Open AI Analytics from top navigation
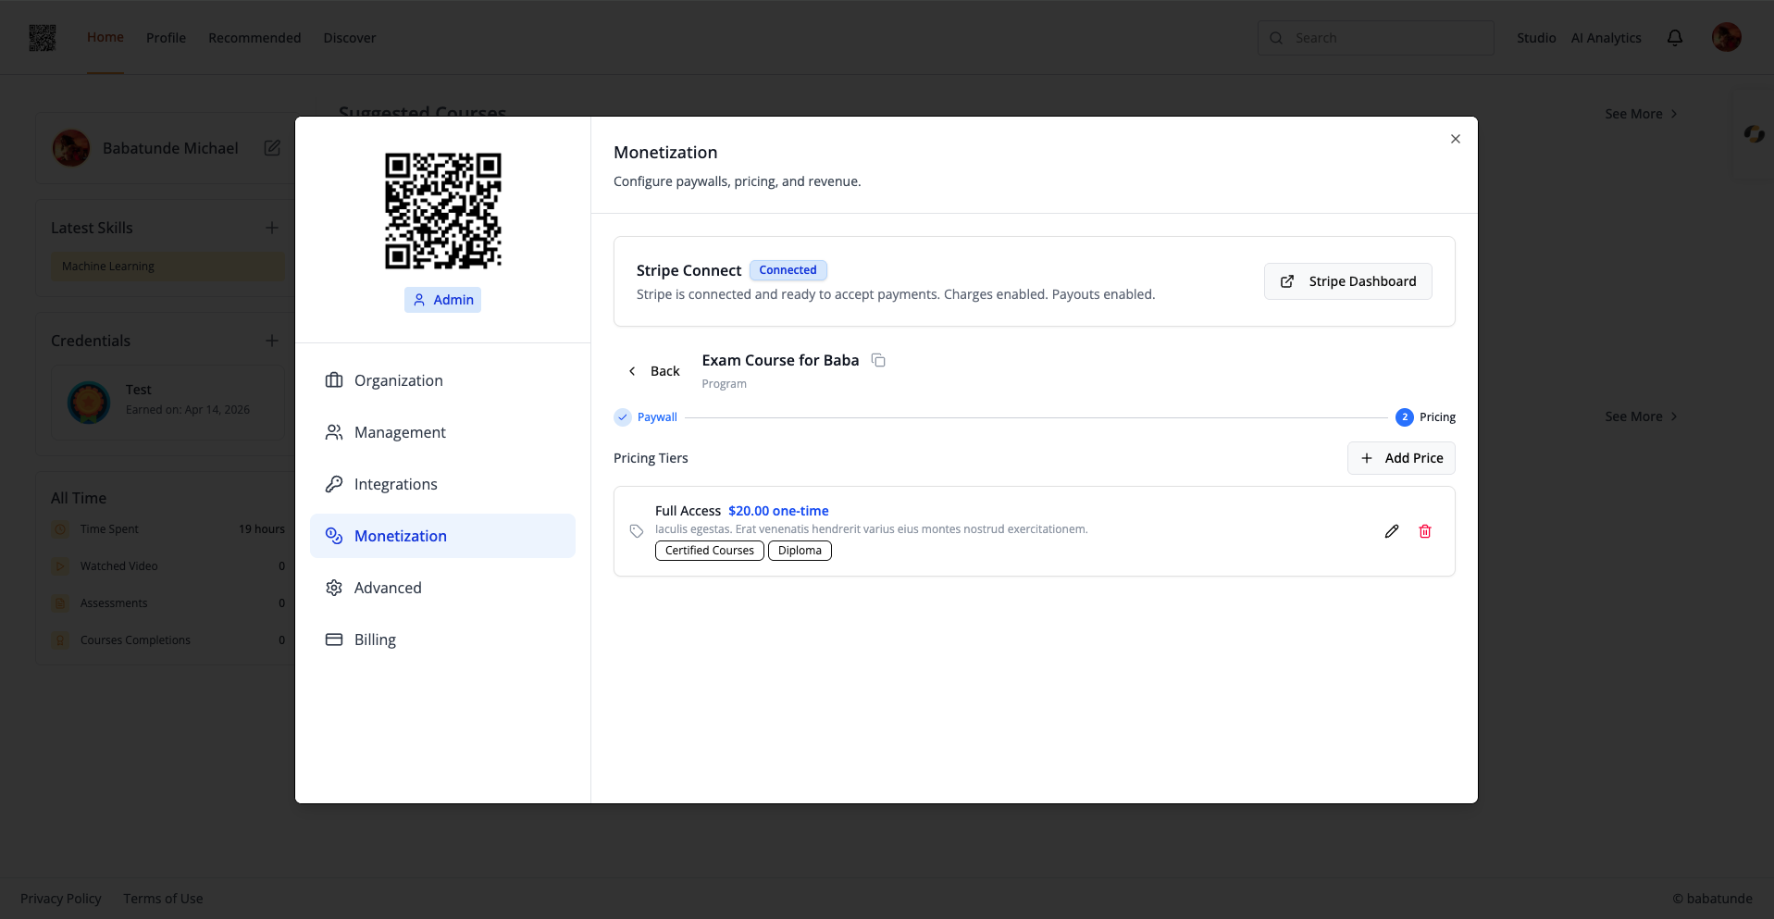The height and width of the screenshot is (919, 1774). (1607, 38)
